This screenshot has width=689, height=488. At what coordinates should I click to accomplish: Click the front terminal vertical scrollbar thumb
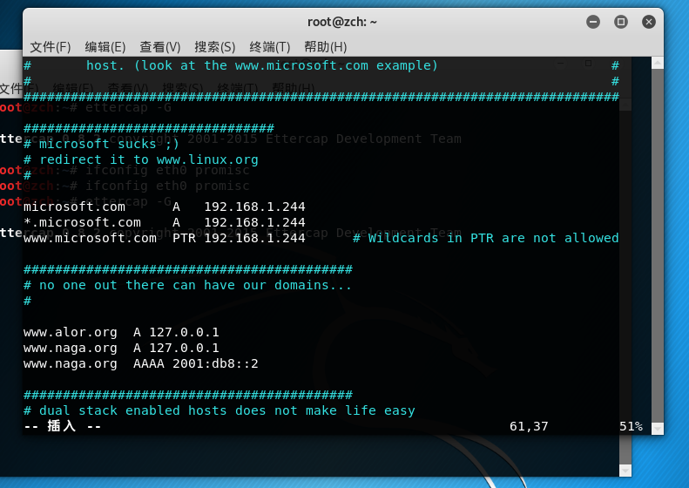[658, 246]
